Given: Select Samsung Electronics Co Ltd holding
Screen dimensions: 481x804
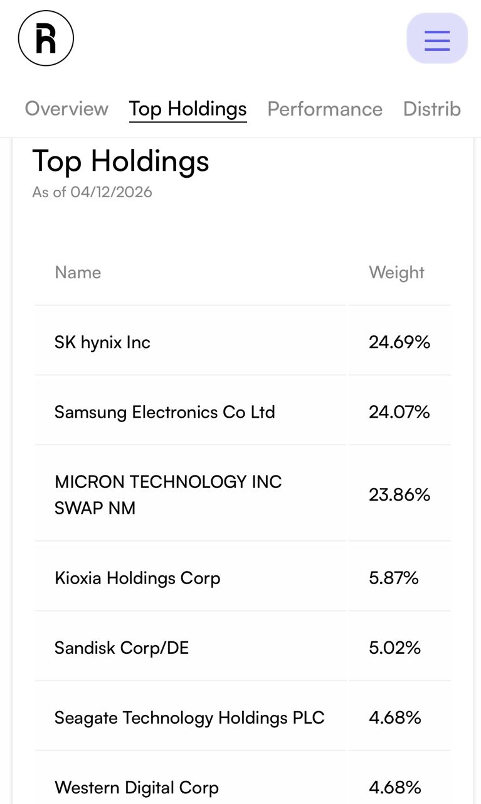Looking at the screenshot, I should tap(165, 412).
